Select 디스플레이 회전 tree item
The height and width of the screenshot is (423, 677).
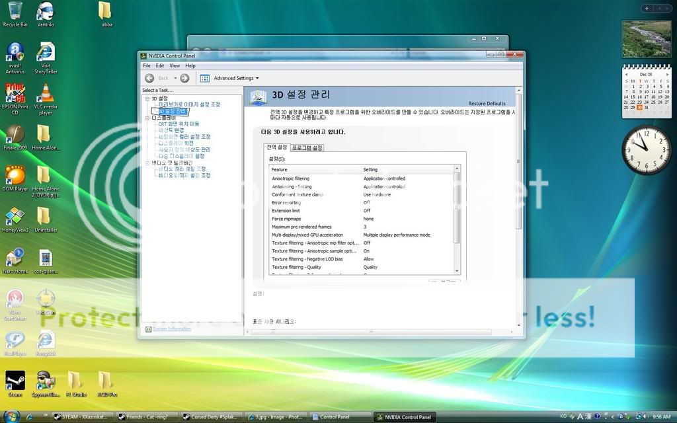[x=176, y=143]
